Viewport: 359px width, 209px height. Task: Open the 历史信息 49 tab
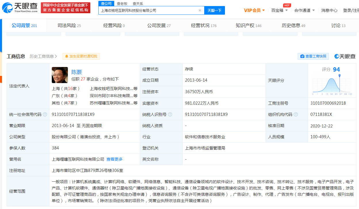294,26
